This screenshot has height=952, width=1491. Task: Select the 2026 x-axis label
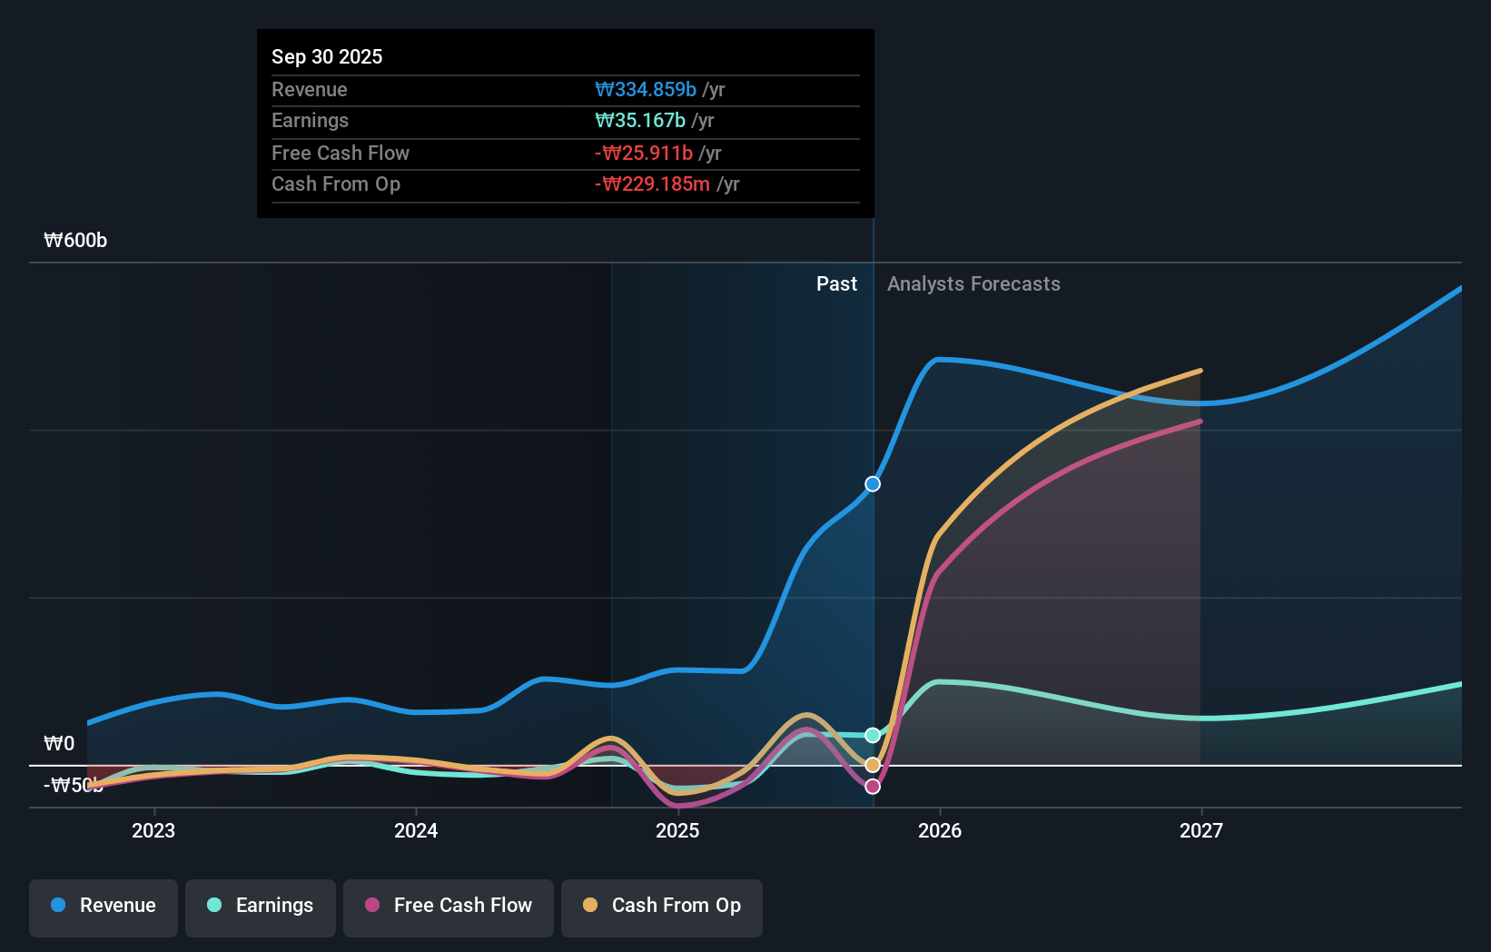point(940,830)
